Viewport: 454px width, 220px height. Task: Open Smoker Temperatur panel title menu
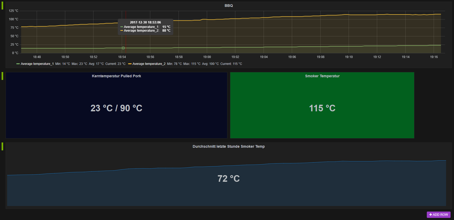pos(322,76)
